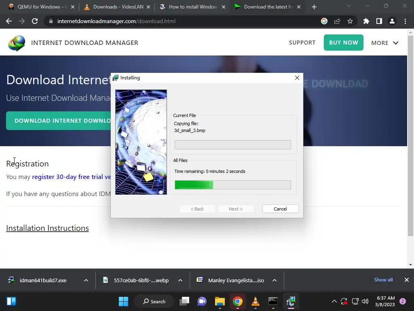Open the Chrome extensions puzzle icon

tap(366, 21)
